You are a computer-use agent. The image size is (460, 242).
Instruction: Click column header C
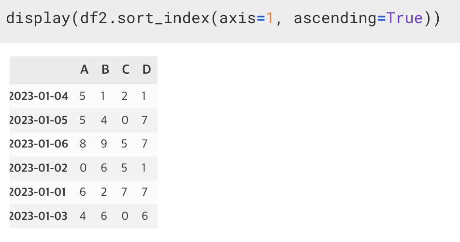click(126, 69)
